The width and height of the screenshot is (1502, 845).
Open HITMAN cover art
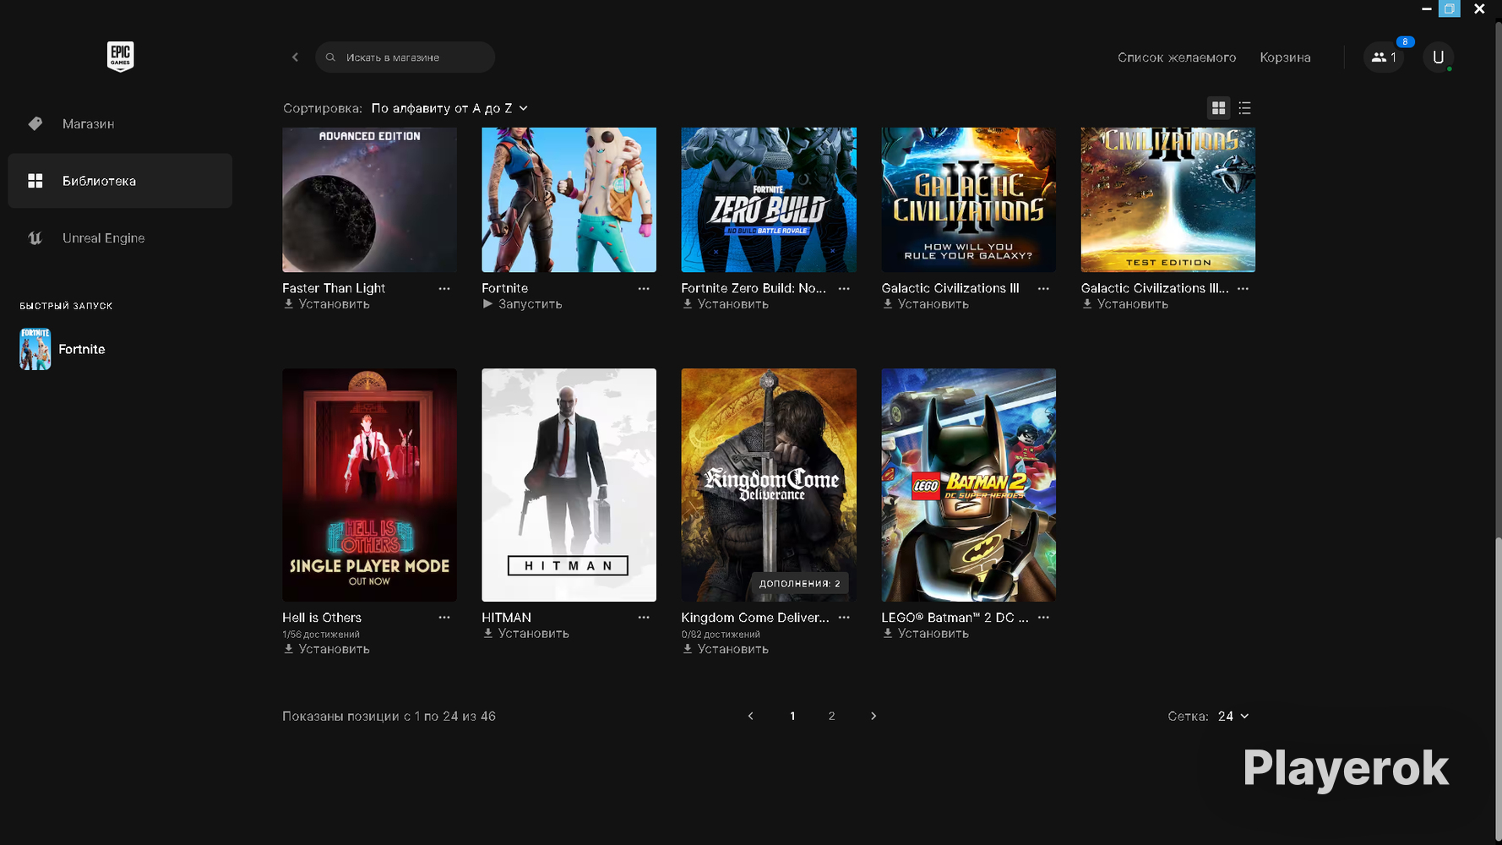click(569, 485)
